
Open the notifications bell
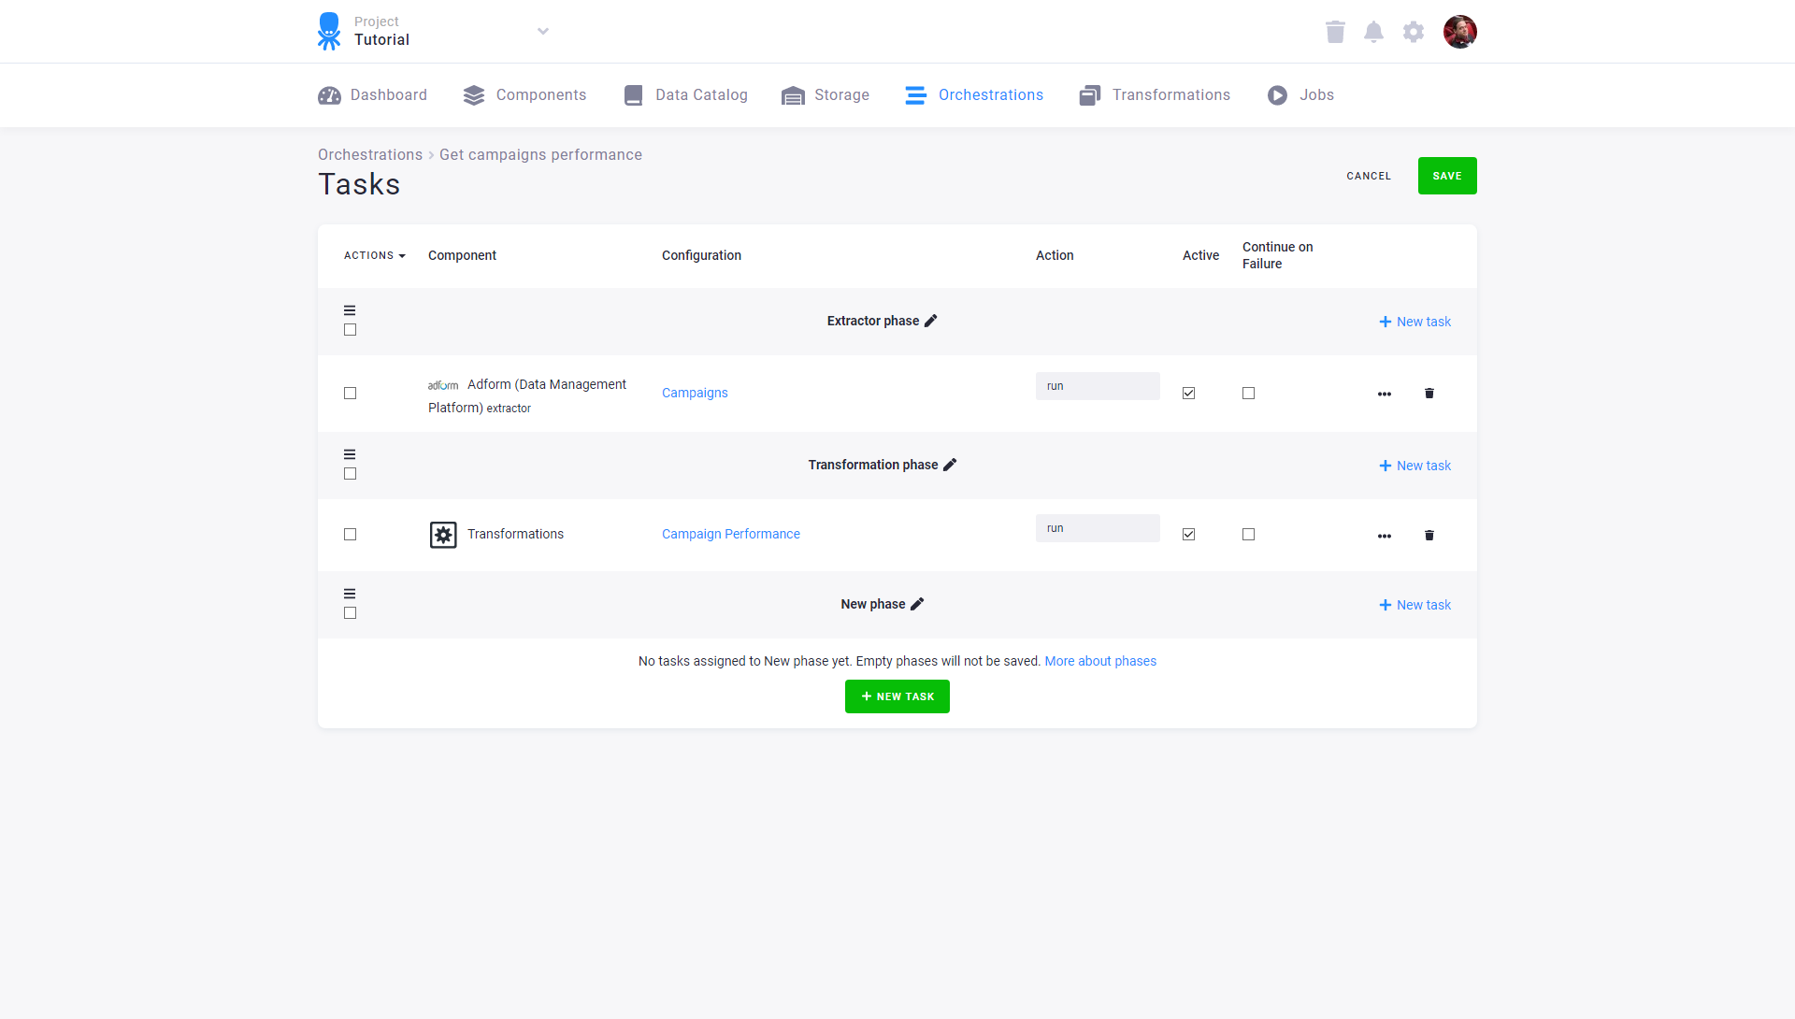coord(1374,31)
